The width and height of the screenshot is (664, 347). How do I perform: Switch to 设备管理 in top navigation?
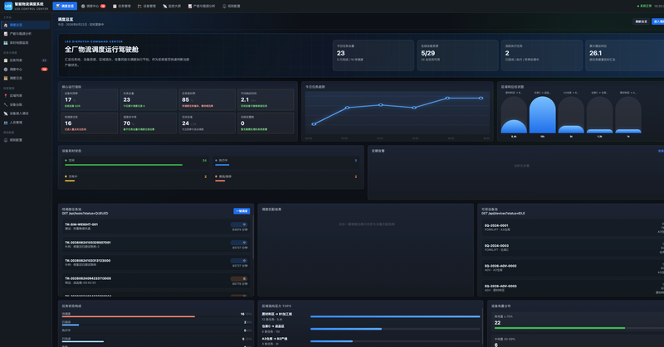coord(147,6)
